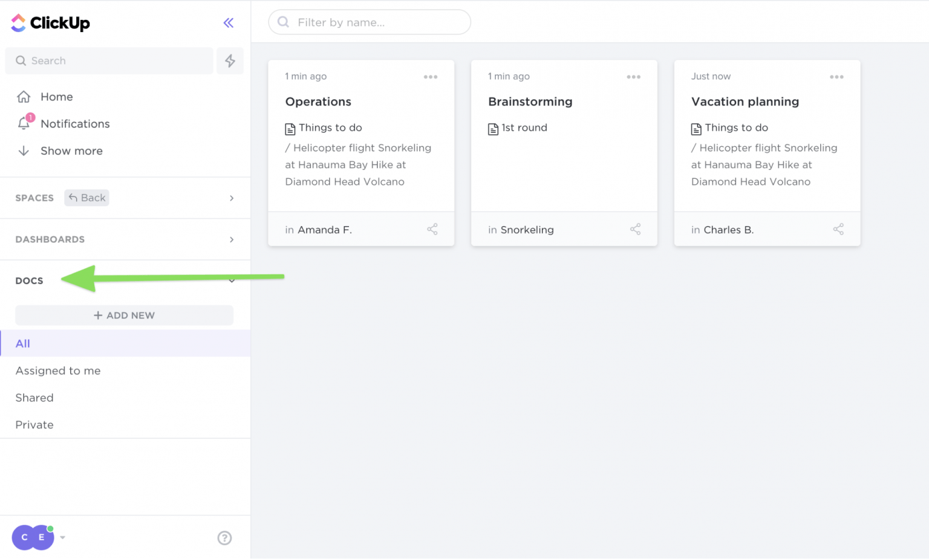Open the help question mark icon
929x559 pixels.
pyautogui.click(x=224, y=537)
